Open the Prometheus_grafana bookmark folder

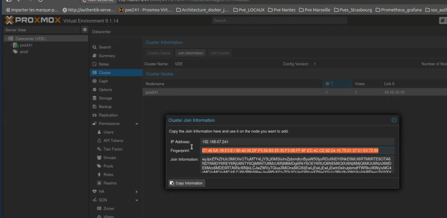[x=399, y=10]
